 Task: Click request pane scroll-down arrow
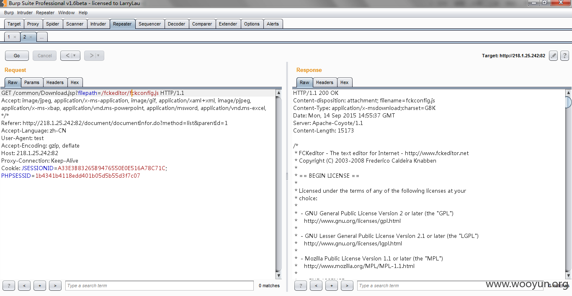tap(279, 276)
